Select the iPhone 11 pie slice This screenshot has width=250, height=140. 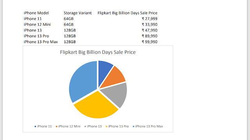pyautogui.click(x=104, y=72)
